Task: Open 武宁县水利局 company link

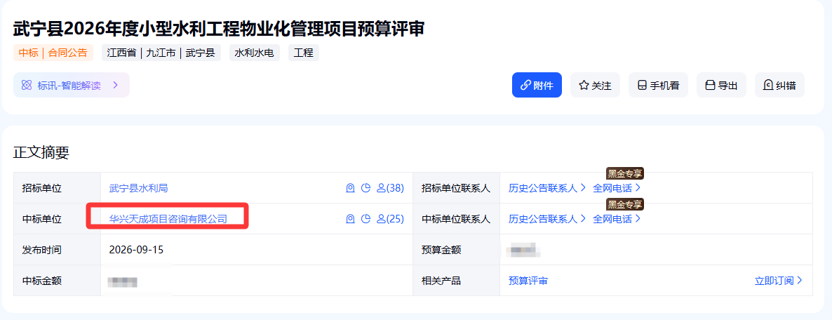Action: click(x=138, y=188)
